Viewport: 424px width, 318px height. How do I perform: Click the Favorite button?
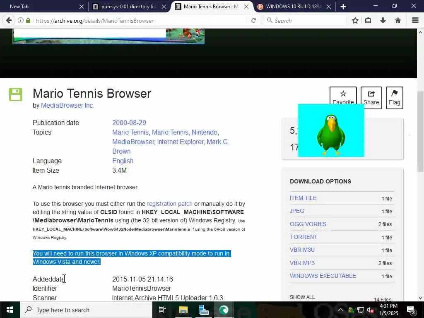point(343,96)
